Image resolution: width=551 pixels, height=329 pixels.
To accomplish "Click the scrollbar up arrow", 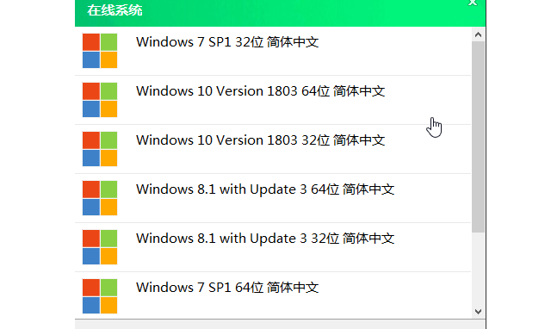I will [x=478, y=34].
